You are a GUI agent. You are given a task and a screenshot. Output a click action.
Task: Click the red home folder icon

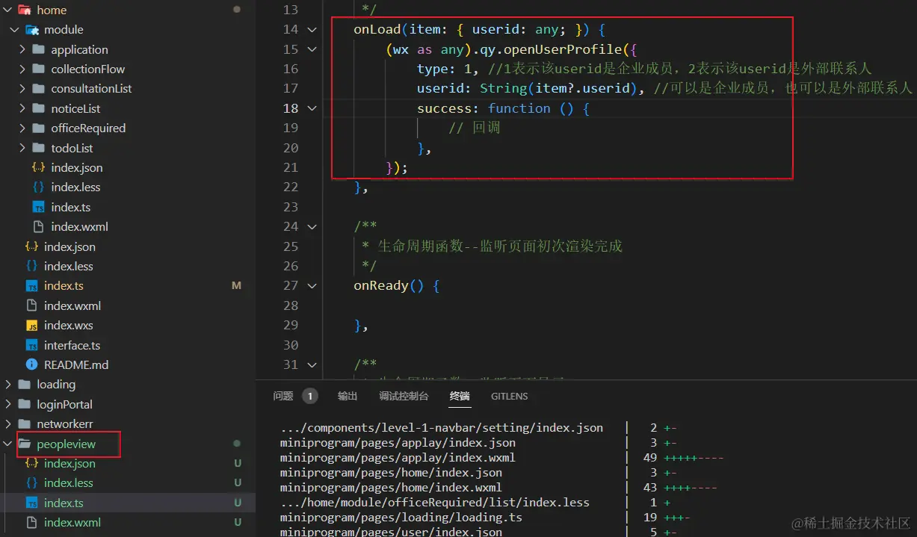[24, 10]
